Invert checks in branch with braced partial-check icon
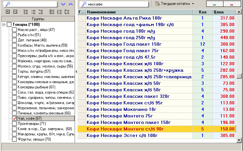Viewport: 243px width, 151px height. tap(67, 12)
